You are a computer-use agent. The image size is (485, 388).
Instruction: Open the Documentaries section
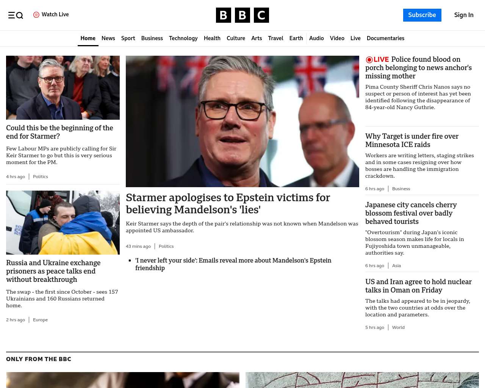[385, 38]
